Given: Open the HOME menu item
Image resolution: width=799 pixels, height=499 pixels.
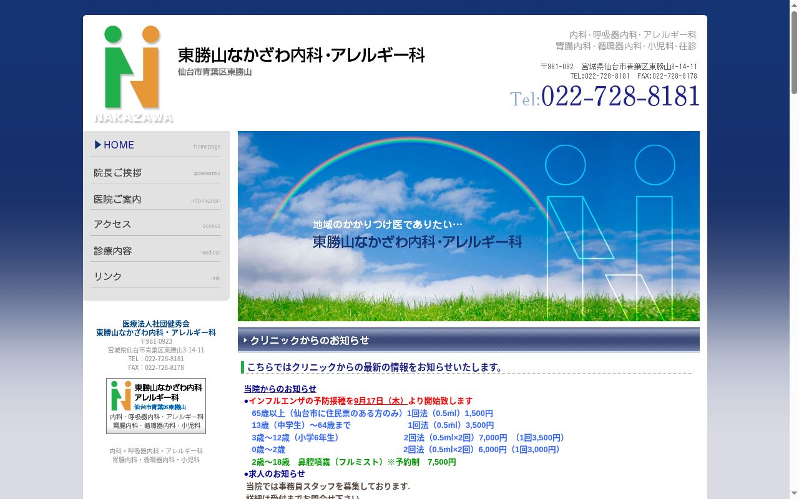Looking at the screenshot, I should 156,145.
